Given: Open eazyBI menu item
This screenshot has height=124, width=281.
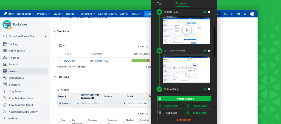Looking at the screenshot, I should [x=123, y=14].
